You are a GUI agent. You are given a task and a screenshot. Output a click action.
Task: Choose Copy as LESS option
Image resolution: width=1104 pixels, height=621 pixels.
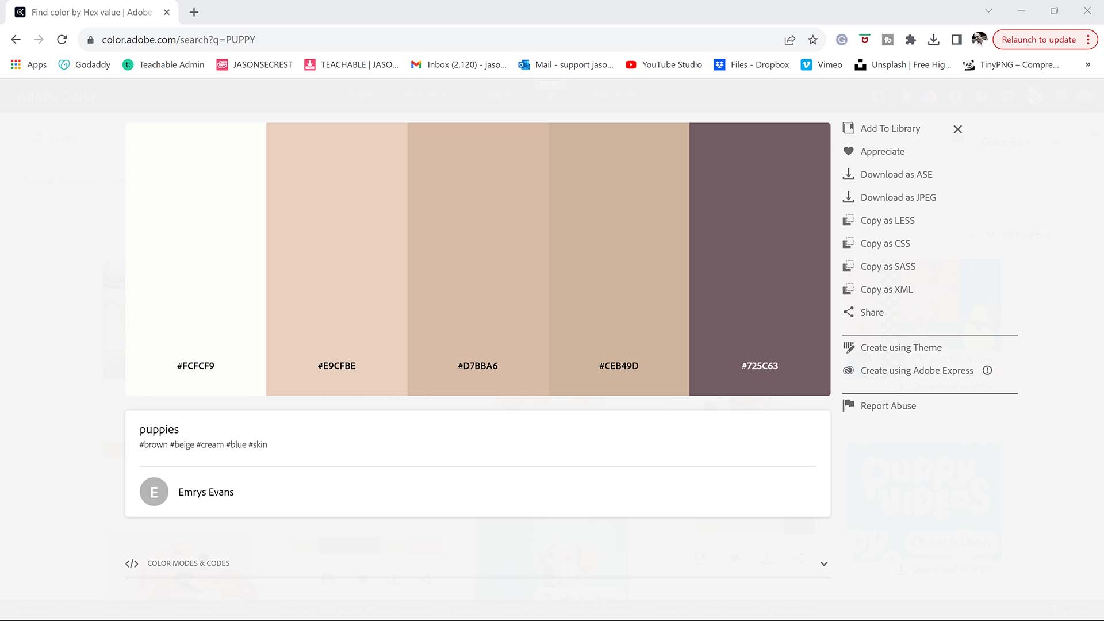click(x=887, y=220)
